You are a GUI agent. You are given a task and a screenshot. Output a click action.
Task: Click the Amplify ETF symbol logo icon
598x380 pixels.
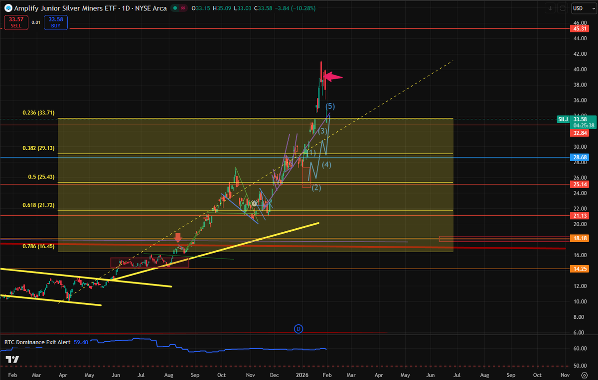click(8, 8)
